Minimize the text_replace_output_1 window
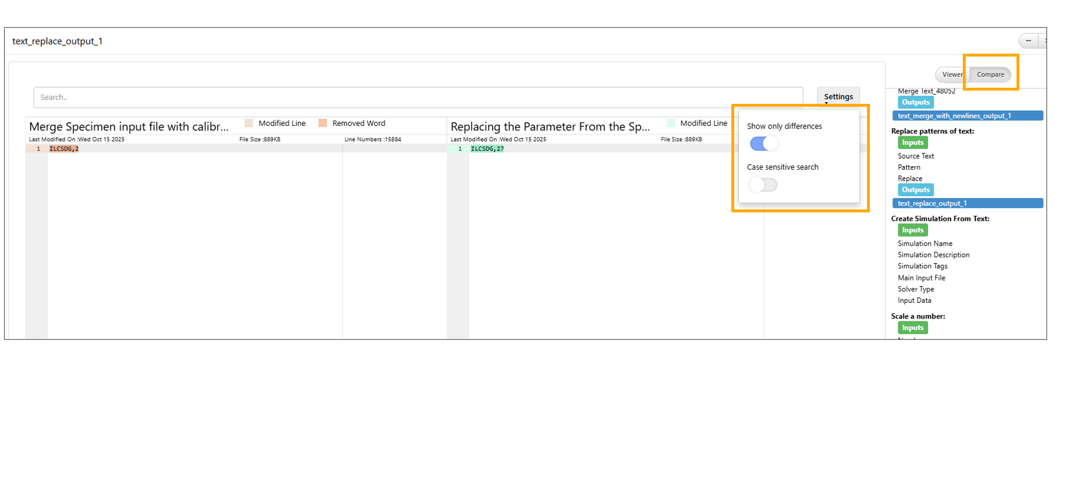Viewport: 1080px width, 491px height. coord(1028,41)
